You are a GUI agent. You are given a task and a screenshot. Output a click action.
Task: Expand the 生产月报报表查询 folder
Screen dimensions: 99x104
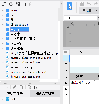pyautogui.click(x=2, y=39)
